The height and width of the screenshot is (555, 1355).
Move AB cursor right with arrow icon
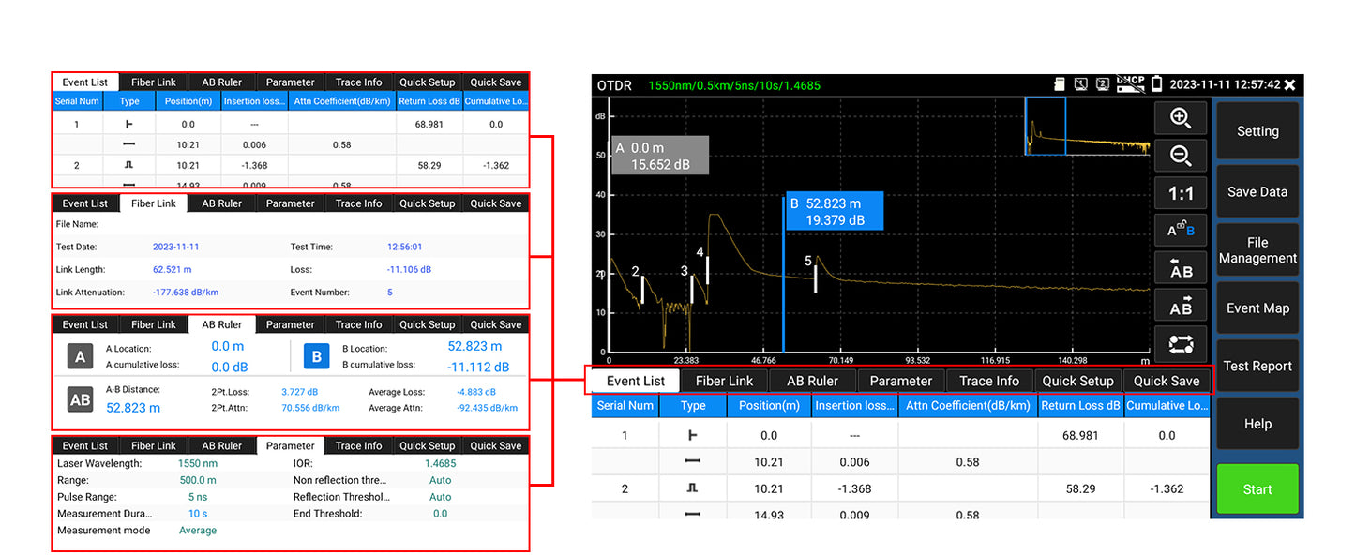click(1181, 306)
